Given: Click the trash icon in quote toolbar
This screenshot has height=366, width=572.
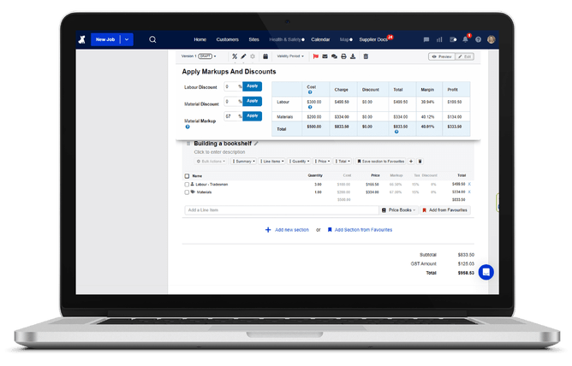Looking at the screenshot, I should click(366, 56).
